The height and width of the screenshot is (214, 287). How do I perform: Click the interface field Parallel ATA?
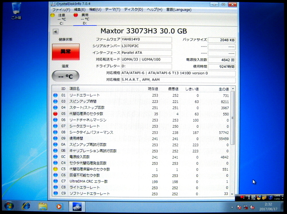point(146,53)
